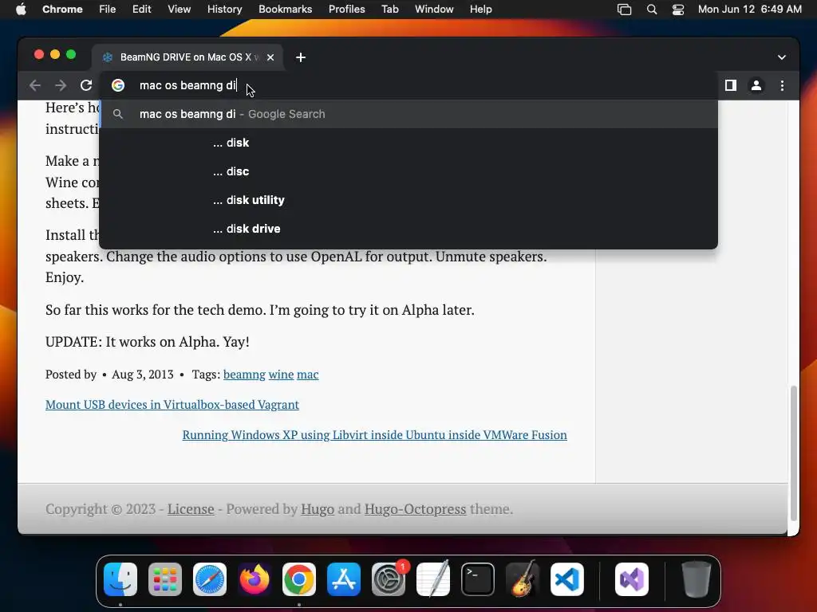Open the Edit menu
This screenshot has width=817, height=612.
pos(141,9)
